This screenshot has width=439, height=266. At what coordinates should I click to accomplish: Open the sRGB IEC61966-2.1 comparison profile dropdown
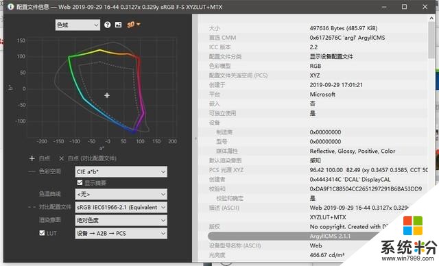121,207
